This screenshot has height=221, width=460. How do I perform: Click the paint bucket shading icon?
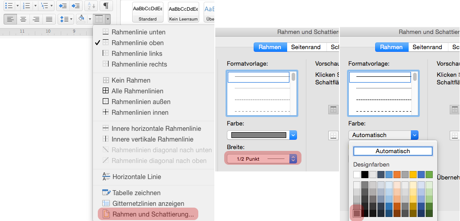coord(81,19)
